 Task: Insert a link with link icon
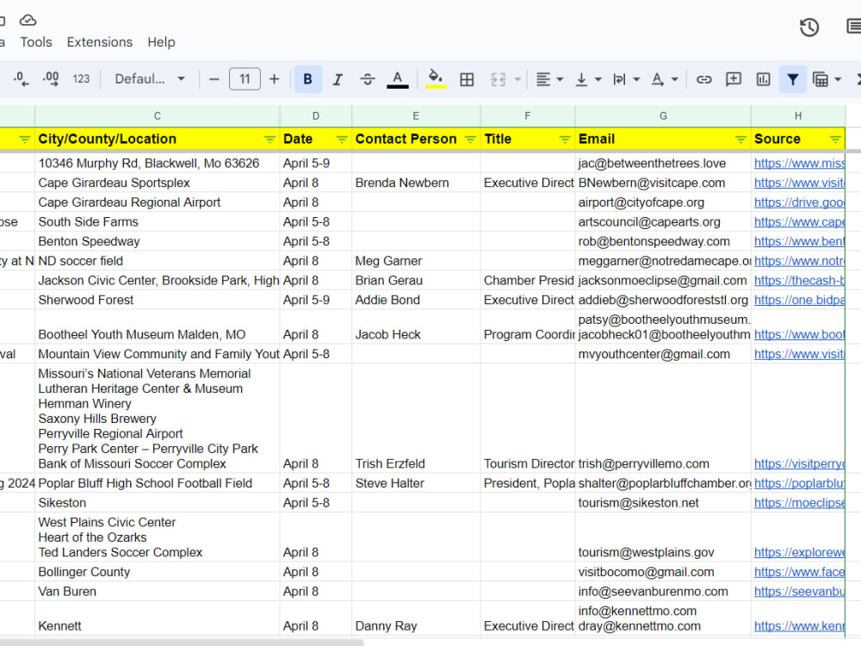(x=704, y=79)
